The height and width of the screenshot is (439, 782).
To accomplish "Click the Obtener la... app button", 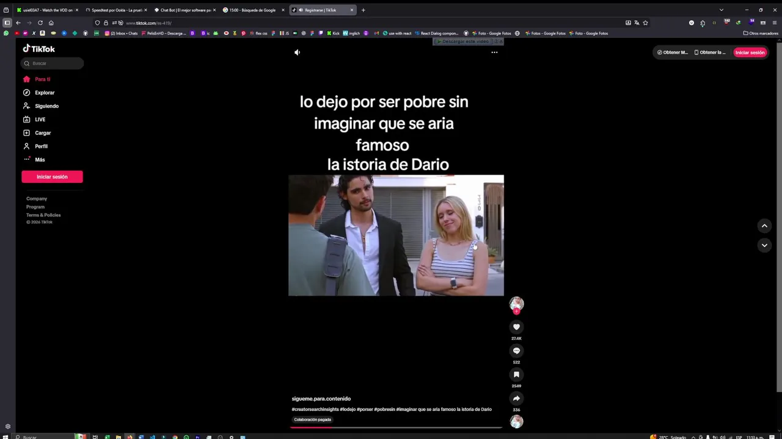I will click(x=711, y=52).
